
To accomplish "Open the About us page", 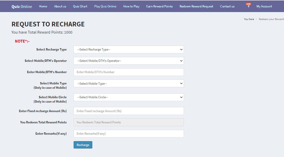I will pyautogui.click(x=60, y=6).
